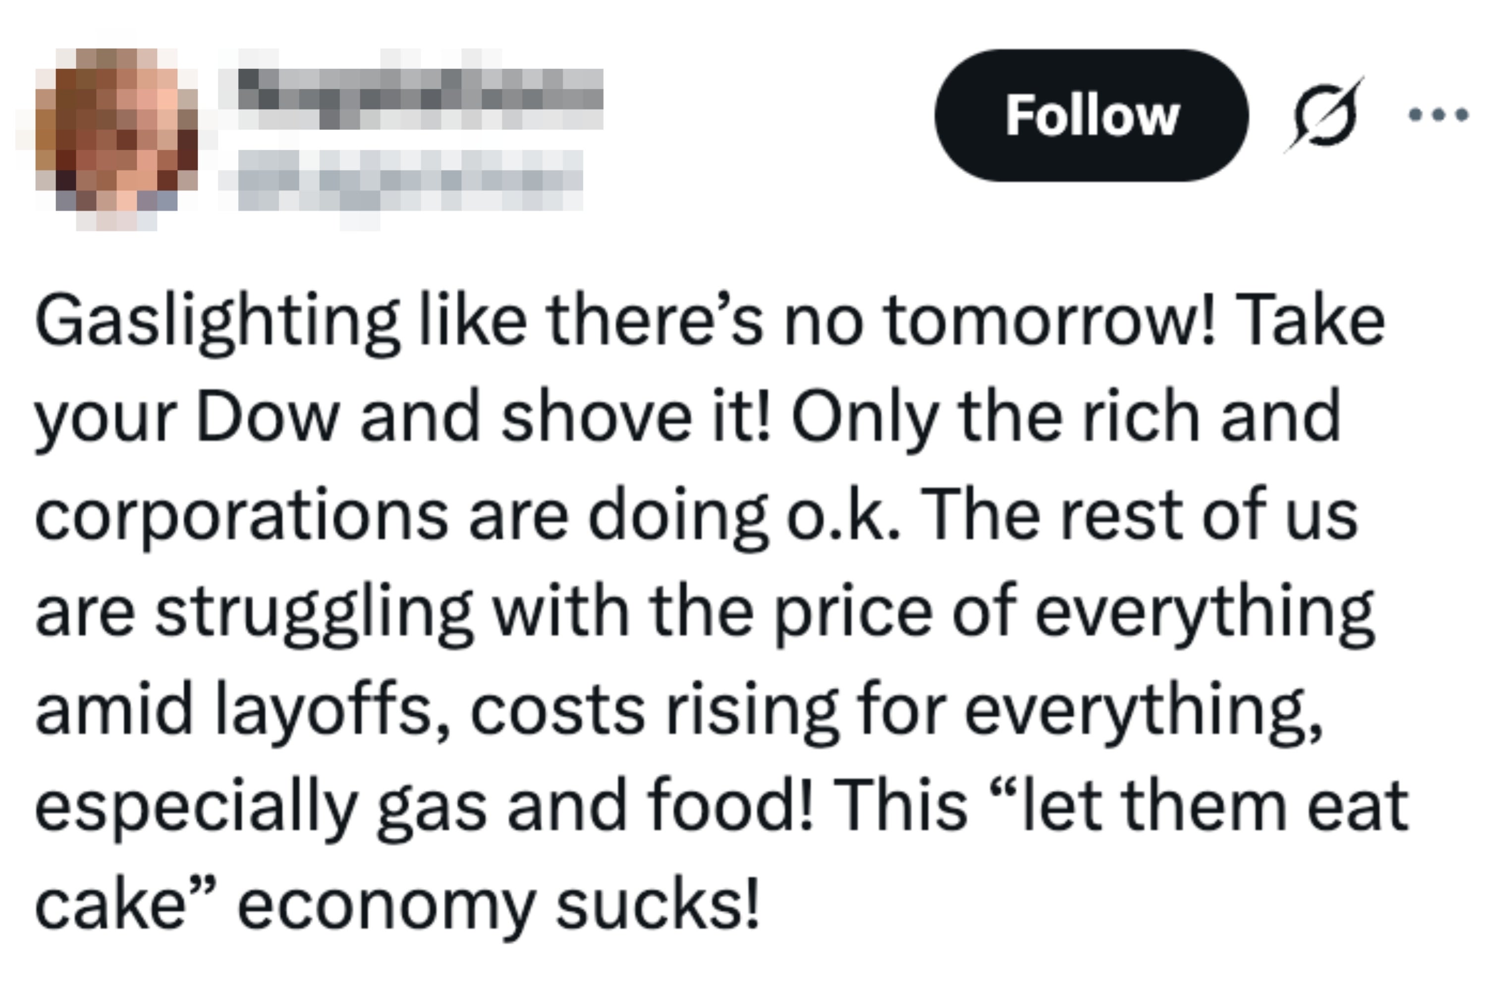The image size is (1486, 981).
Task: Open the three-dot more options menu
Action: click(x=1438, y=115)
